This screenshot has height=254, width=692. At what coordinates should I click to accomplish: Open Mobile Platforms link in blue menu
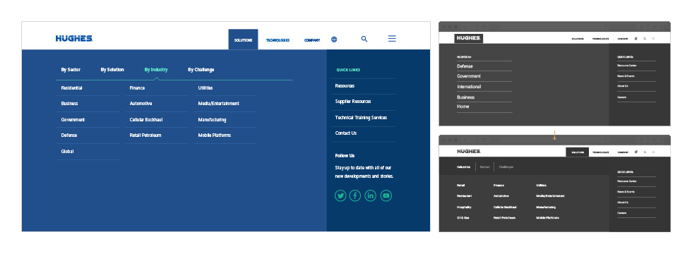tap(214, 135)
